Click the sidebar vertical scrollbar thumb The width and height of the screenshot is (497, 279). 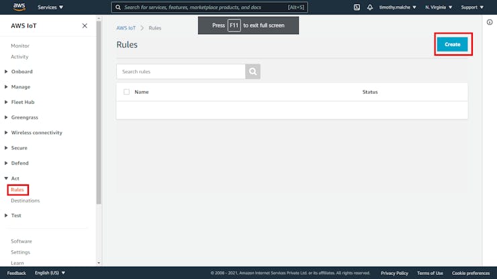pos(99,113)
